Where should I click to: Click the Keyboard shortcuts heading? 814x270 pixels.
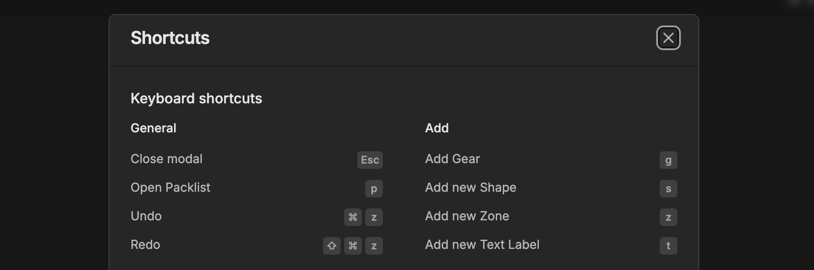pyautogui.click(x=196, y=99)
